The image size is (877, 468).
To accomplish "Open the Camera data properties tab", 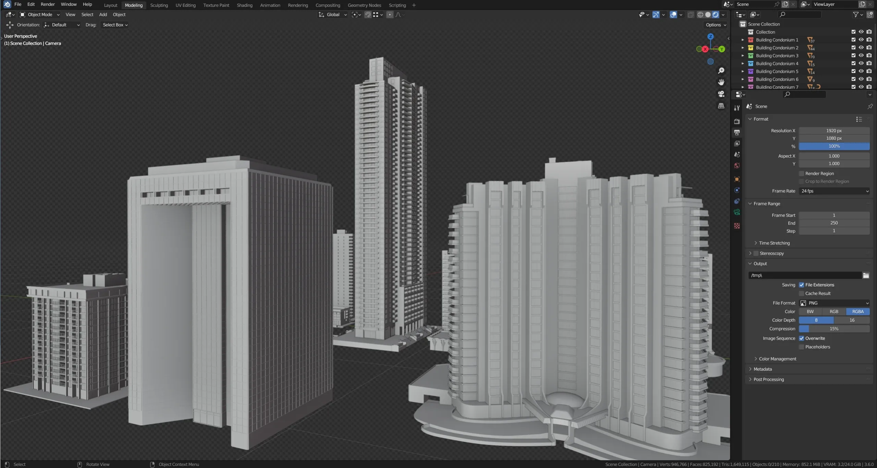I will [x=737, y=212].
